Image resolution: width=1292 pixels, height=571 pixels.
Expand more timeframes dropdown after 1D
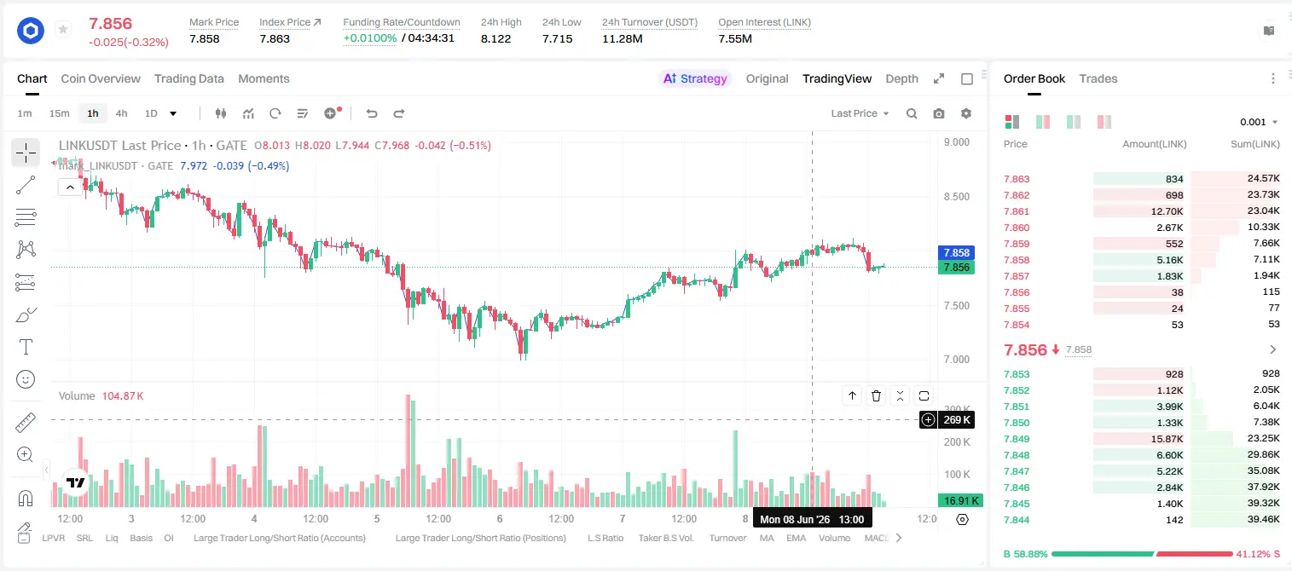tap(173, 113)
